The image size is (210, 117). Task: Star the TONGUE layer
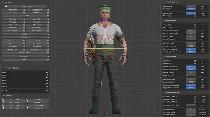[48, 13]
